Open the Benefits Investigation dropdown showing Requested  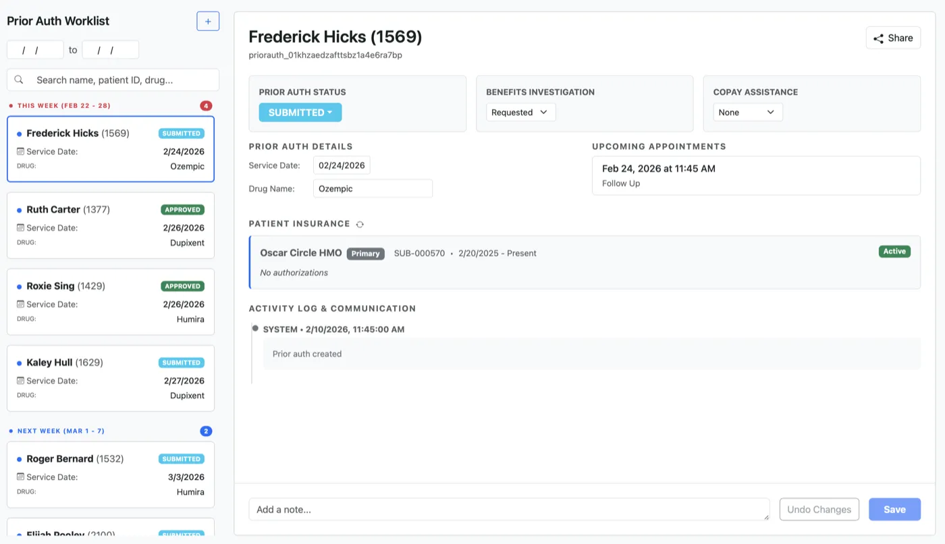pyautogui.click(x=520, y=112)
